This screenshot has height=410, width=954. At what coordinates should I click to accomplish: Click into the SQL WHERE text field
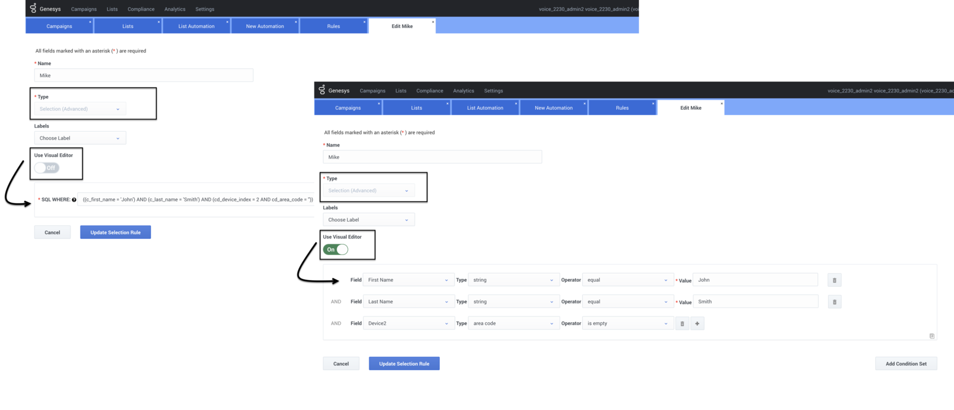pyautogui.click(x=197, y=200)
